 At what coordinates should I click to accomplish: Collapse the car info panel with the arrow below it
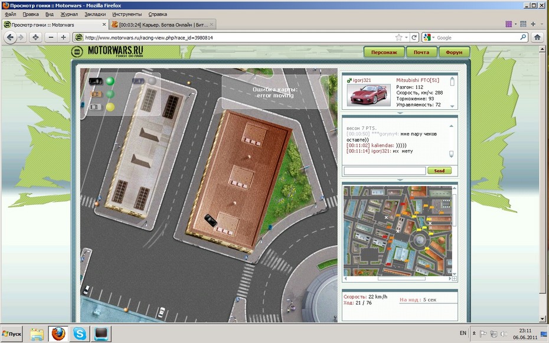click(400, 113)
